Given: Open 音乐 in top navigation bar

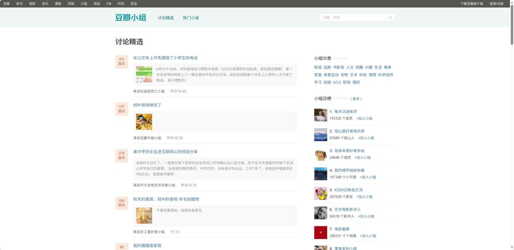Looking at the screenshot, I should (45, 4).
